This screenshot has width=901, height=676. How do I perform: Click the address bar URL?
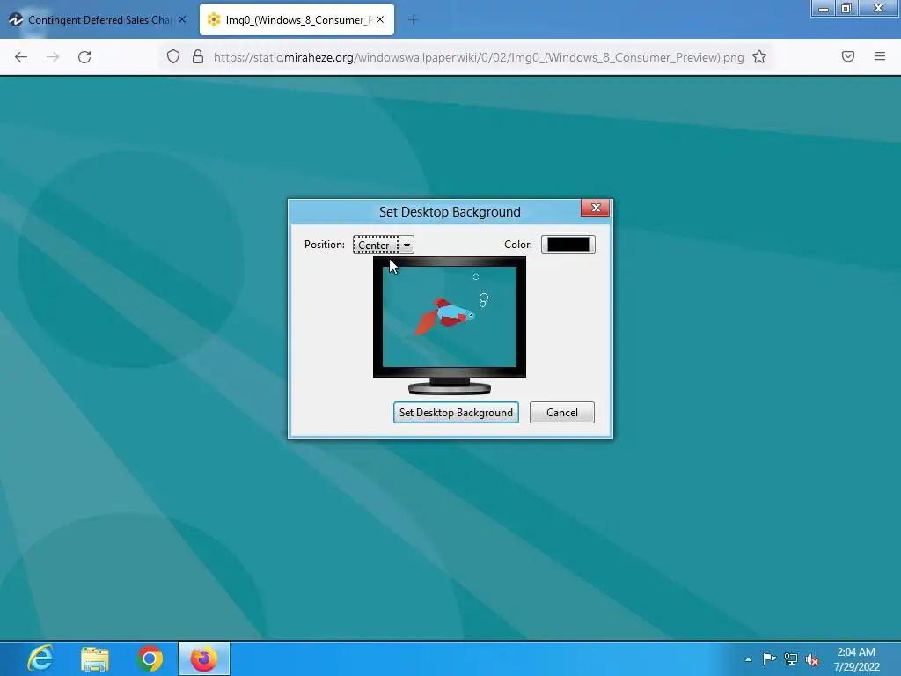point(478,57)
